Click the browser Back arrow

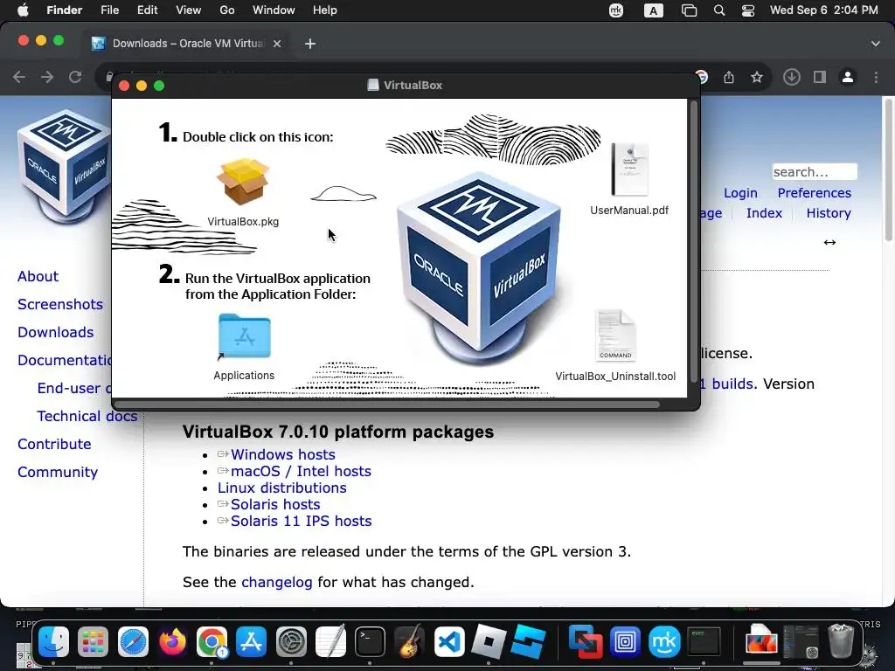pyautogui.click(x=19, y=77)
